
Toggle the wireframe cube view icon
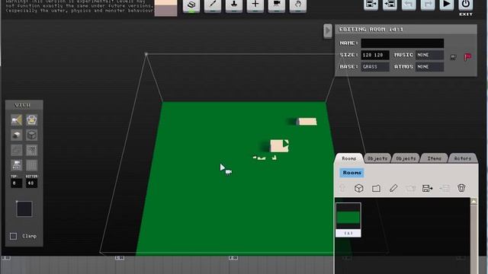[x=31, y=135]
